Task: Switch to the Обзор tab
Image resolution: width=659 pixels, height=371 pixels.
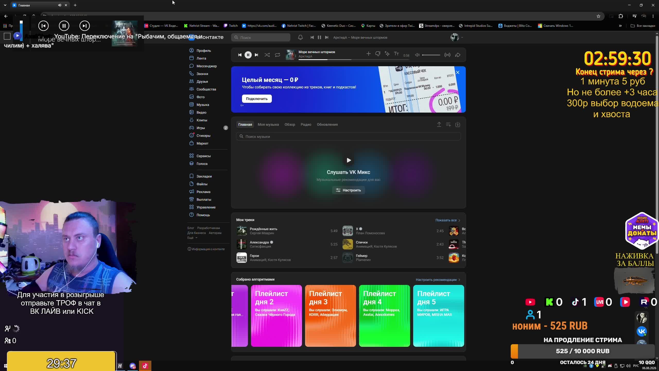Action: tap(290, 124)
